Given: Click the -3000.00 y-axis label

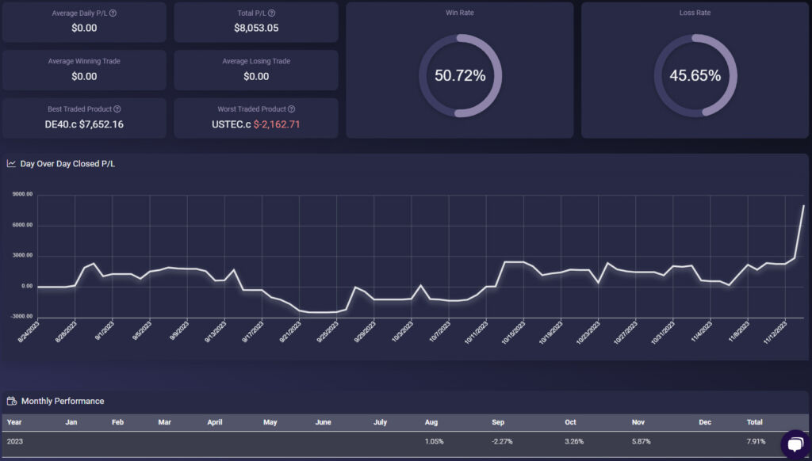Looking at the screenshot, I should coord(21,316).
